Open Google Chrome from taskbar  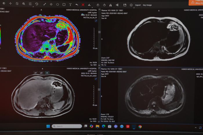click(140, 127)
